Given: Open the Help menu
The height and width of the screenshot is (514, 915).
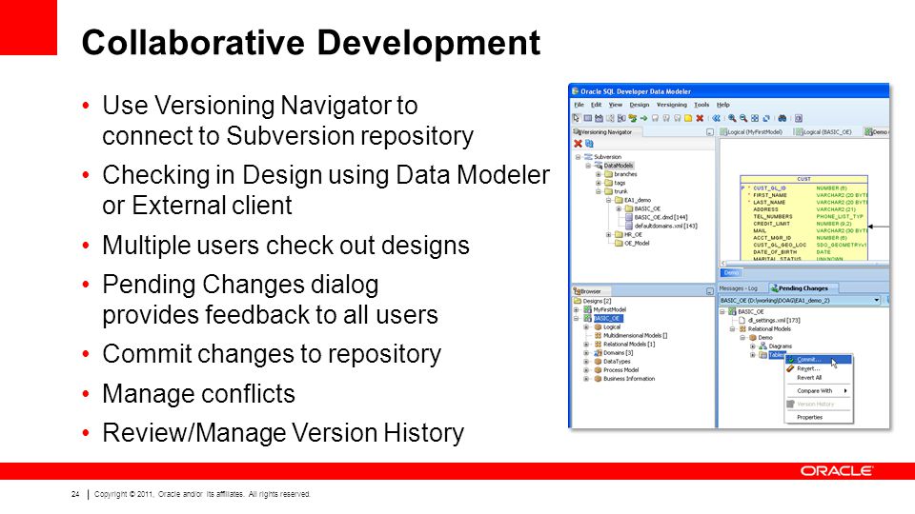Looking at the screenshot, I should (723, 105).
